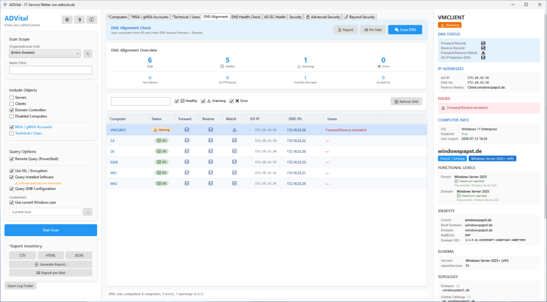Viewport: 547px width, 302px height.
Task: Click the Start Scan button
Action: click(51, 230)
